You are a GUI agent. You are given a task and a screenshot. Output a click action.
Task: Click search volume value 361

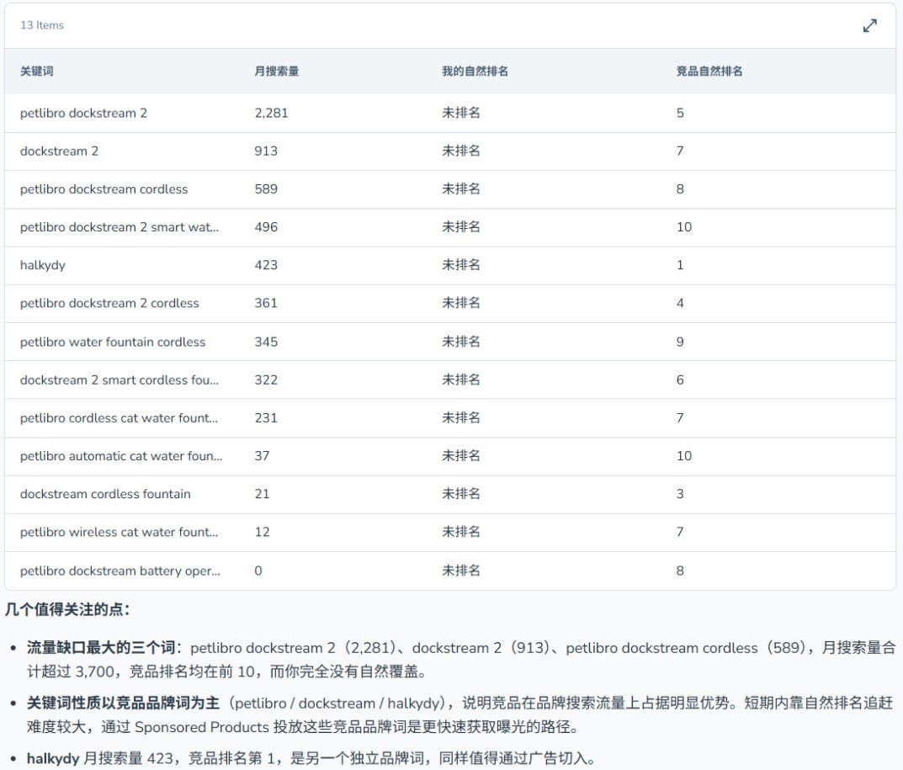(x=266, y=303)
